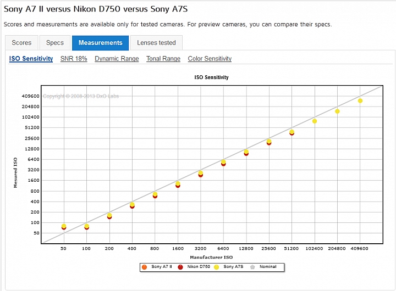Select yellow data point at ISO 102400
Viewport: 396px width, 291px height.
[315, 121]
